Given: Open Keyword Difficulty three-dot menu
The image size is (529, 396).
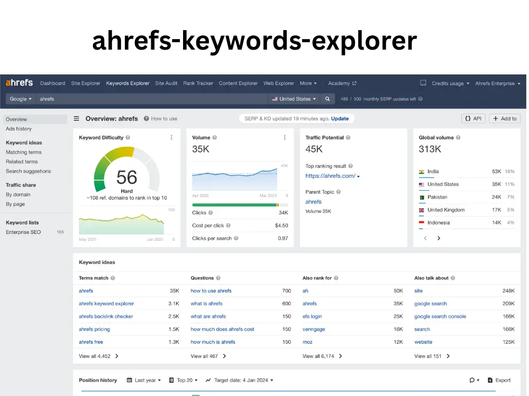Looking at the screenshot, I should 171,137.
